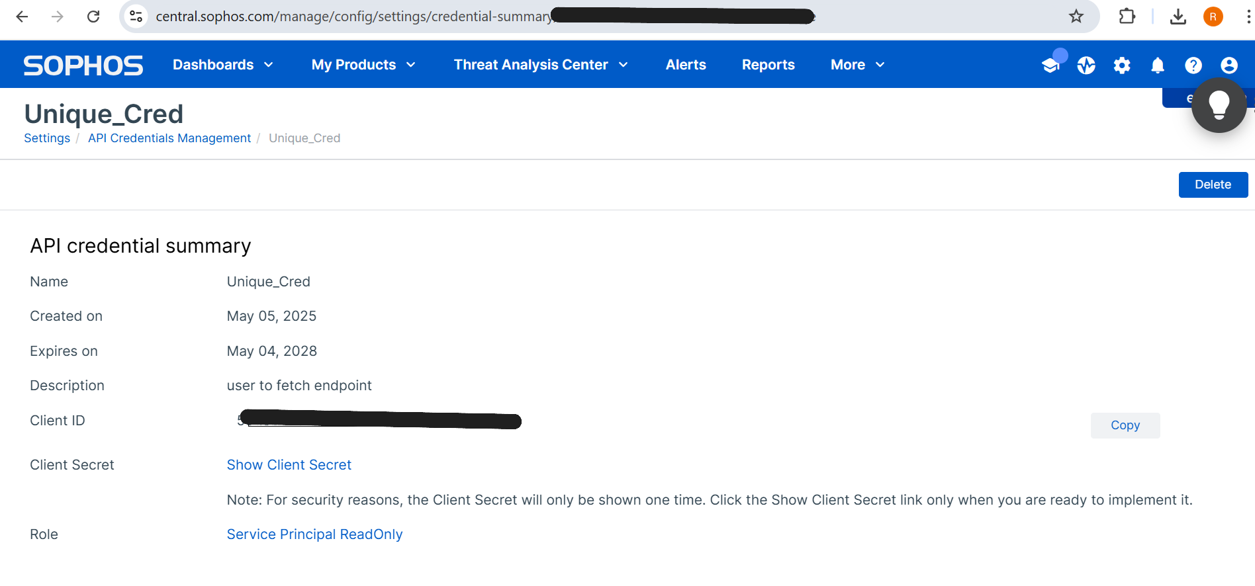Click the health pulse status icon

pyautogui.click(x=1086, y=65)
